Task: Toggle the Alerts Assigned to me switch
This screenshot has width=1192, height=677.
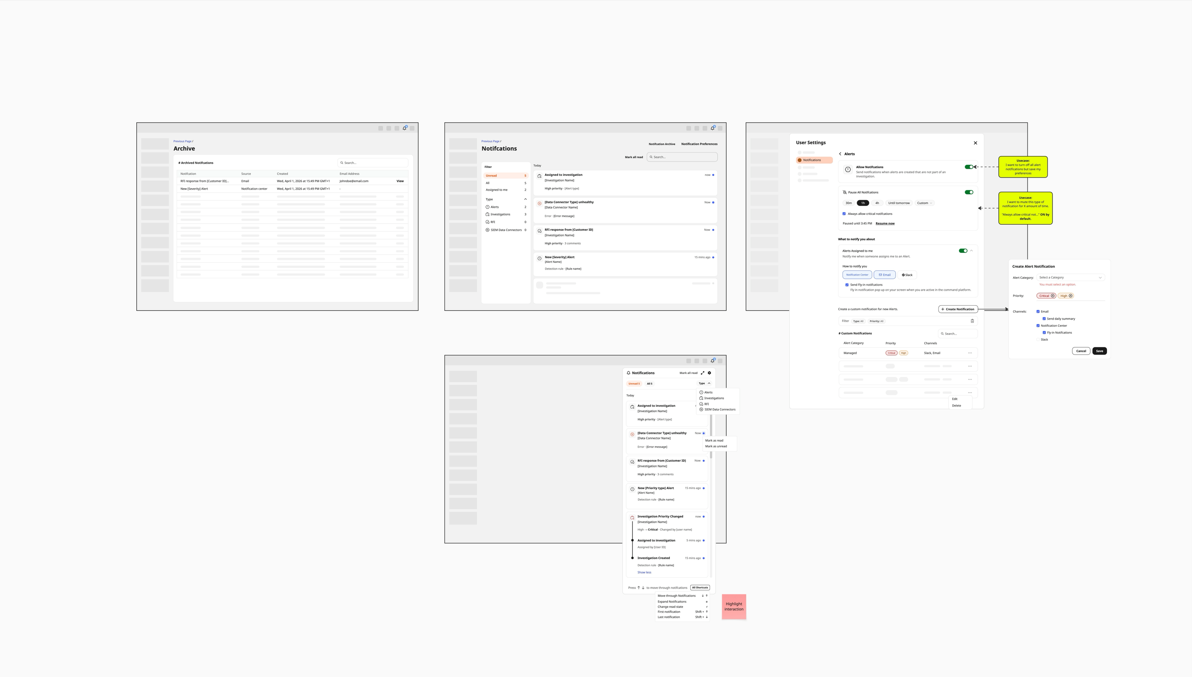Action: pos(963,251)
